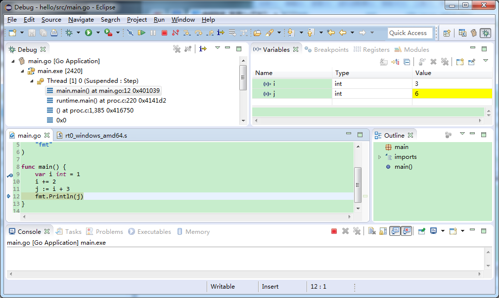Toggle the Debug perspective button
The width and height of the screenshot is (499, 298).
click(x=486, y=33)
